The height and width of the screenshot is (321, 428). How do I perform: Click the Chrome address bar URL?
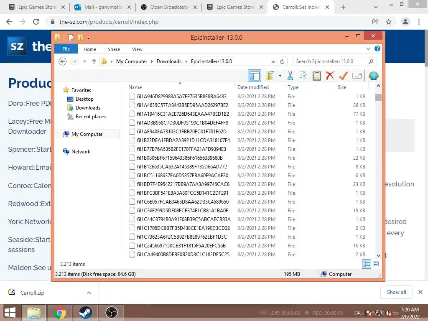tap(109, 22)
